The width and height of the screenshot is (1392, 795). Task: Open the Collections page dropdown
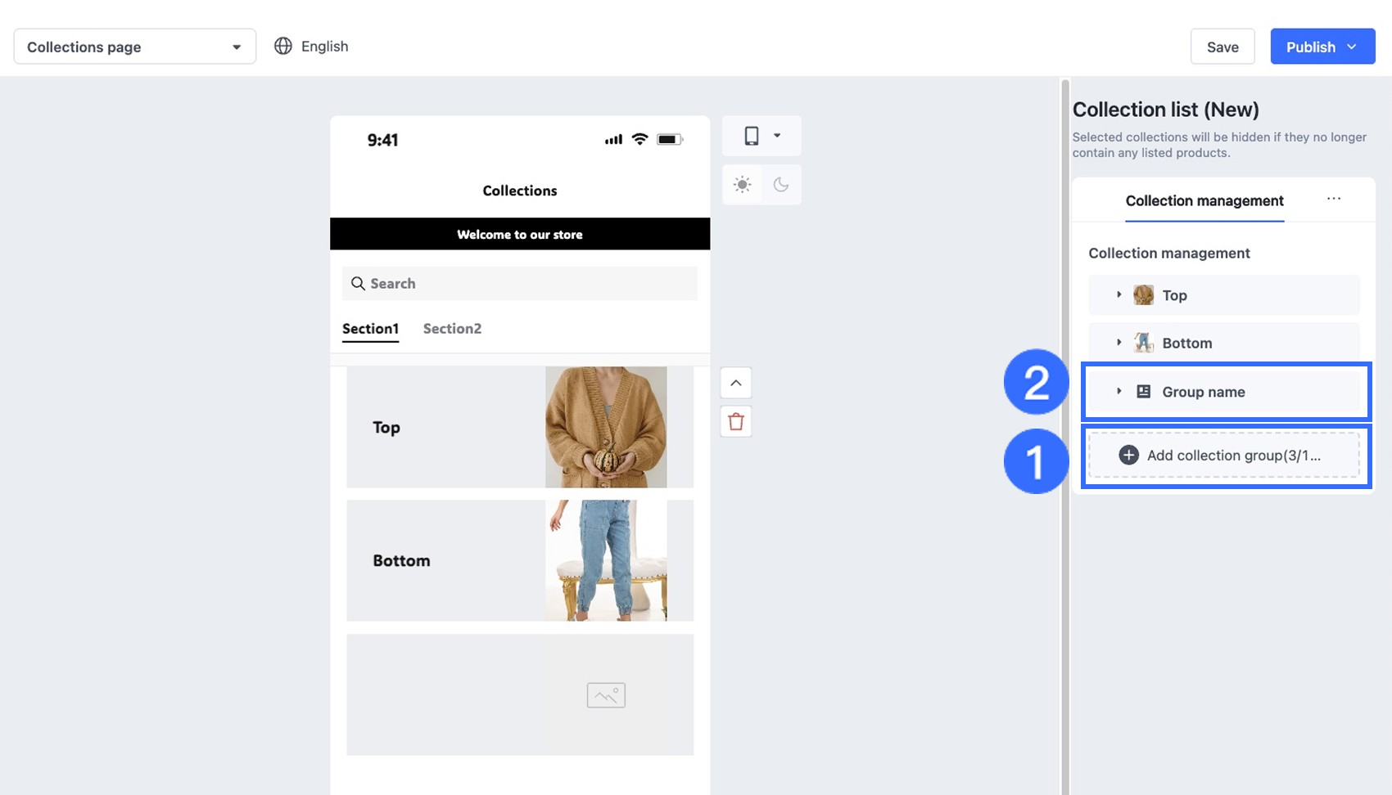(135, 47)
